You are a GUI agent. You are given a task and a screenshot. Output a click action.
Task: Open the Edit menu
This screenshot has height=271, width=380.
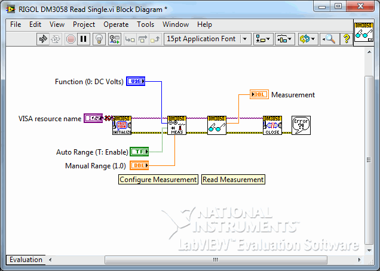[35, 24]
